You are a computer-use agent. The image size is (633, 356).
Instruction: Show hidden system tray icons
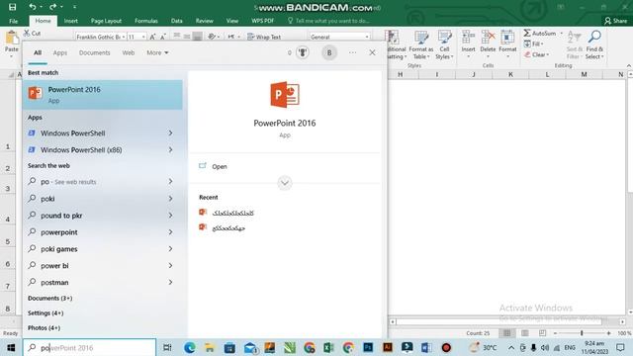511,347
